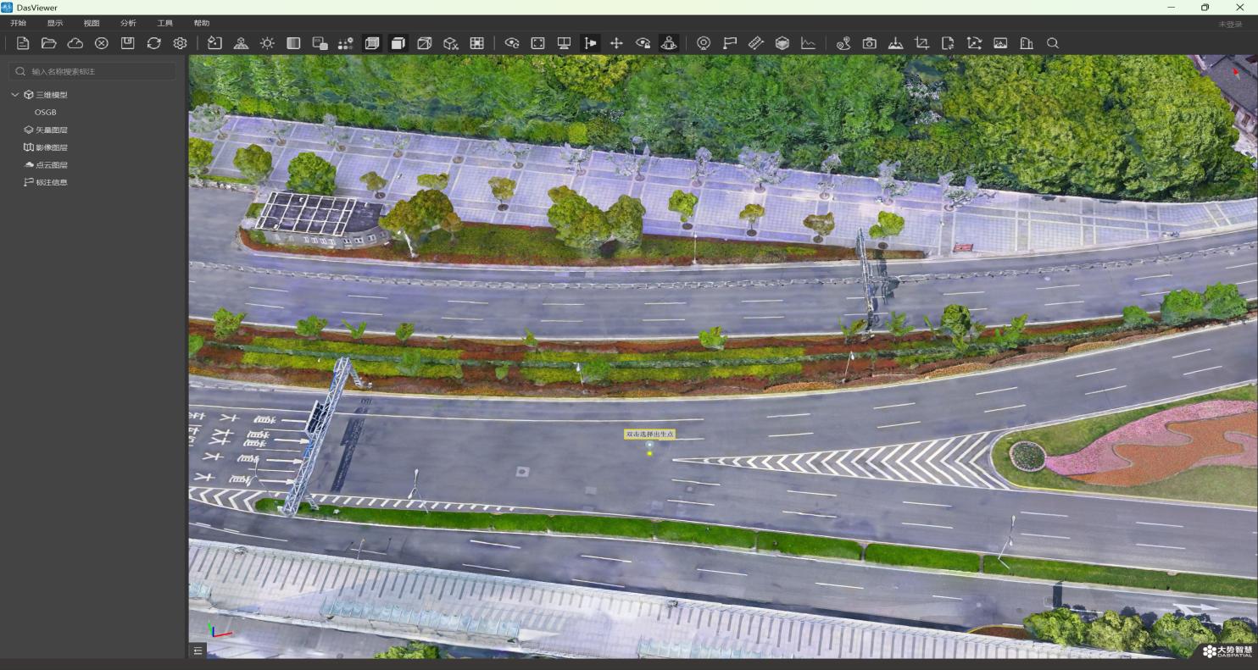Click the 未登录 login link

[1230, 25]
